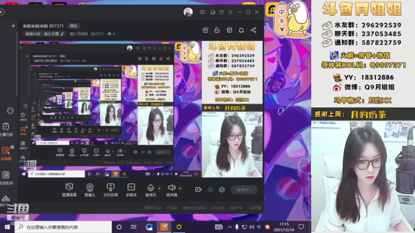Expand the arrow next to 扬声器
Image resolution: width=415 pixels, height=233 pixels.
pos(180,188)
